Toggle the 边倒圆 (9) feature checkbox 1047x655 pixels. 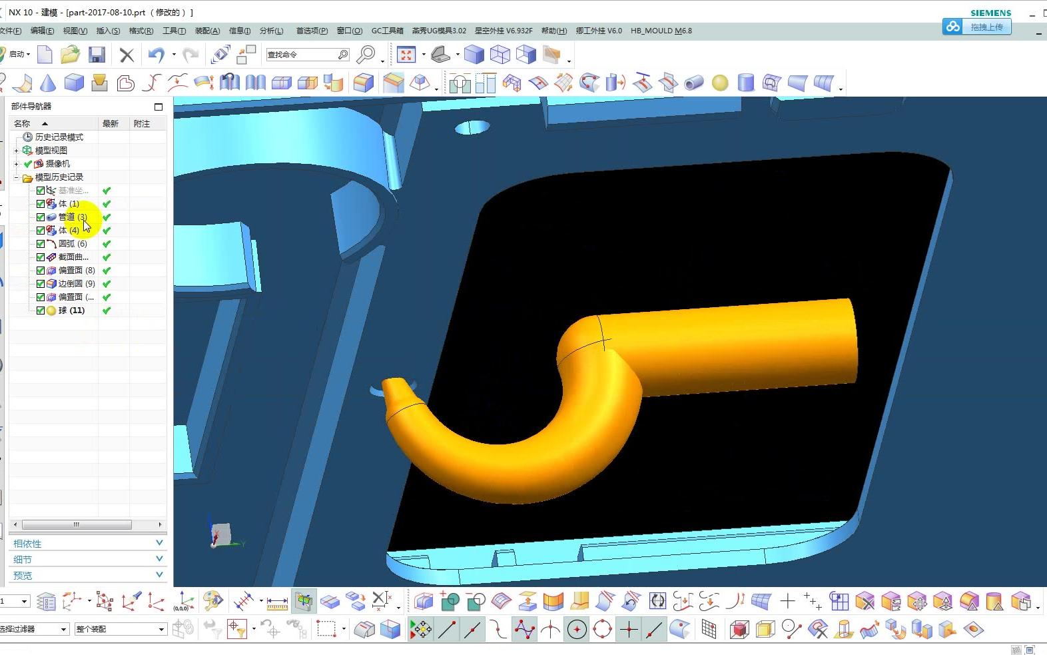click(x=41, y=284)
